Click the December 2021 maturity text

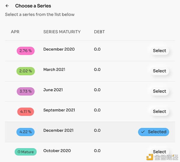coord(58,130)
